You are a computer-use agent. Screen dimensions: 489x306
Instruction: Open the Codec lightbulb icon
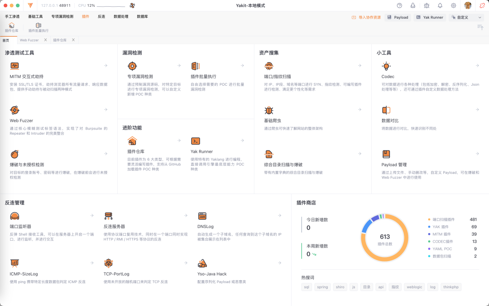[386, 66]
